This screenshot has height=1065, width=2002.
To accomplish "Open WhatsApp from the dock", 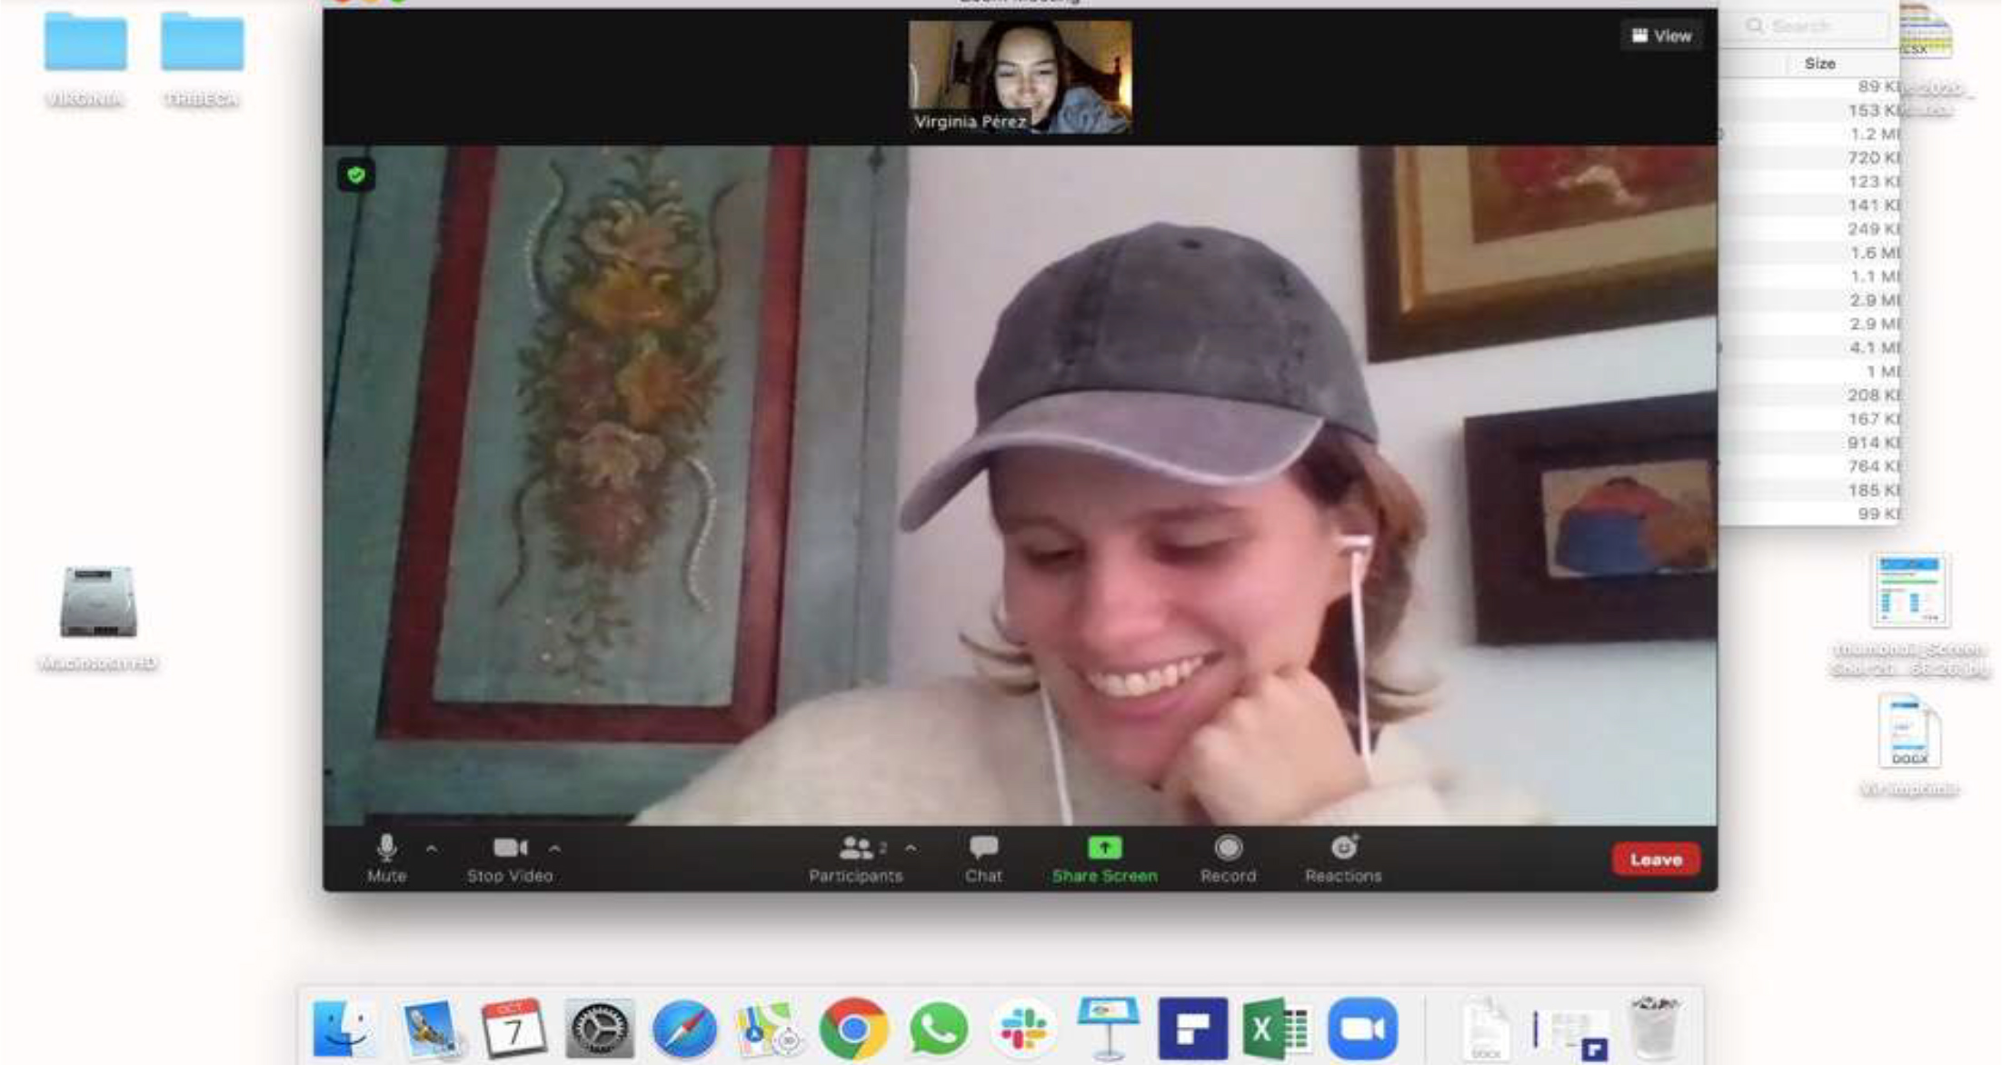I will 938,1029.
